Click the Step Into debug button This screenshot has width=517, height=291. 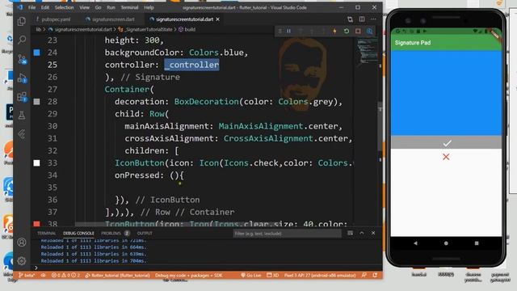pyautogui.click(x=312, y=31)
